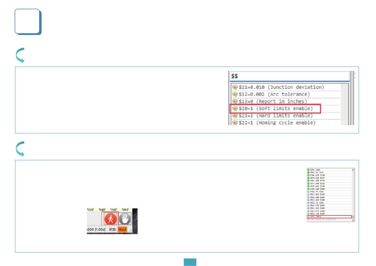Click the speech bubble icon beside $11=0.010
Viewport: 376px width, 266px height.
coord(235,87)
